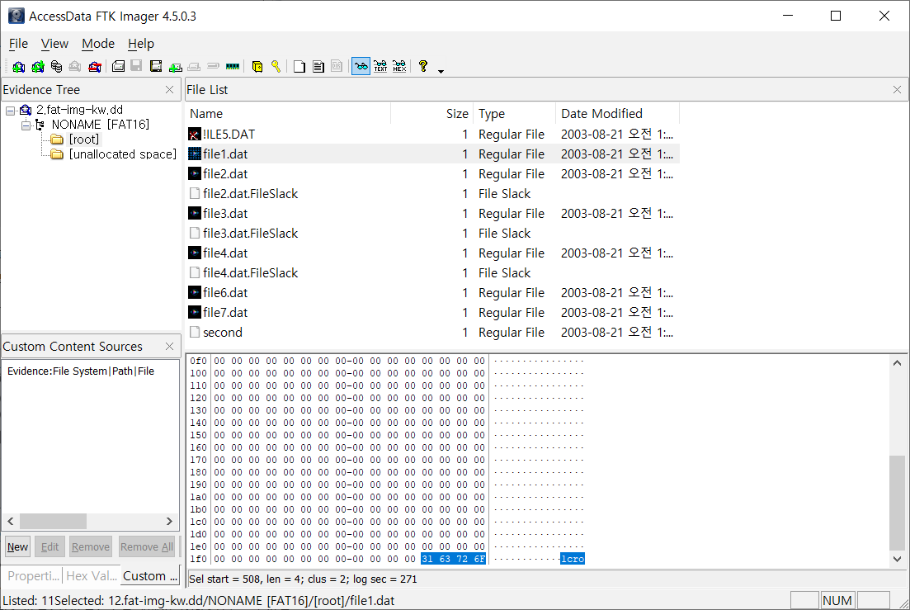The height and width of the screenshot is (610, 910).
Task: Click the Remove All Evidence Items icon
Action: click(95, 67)
